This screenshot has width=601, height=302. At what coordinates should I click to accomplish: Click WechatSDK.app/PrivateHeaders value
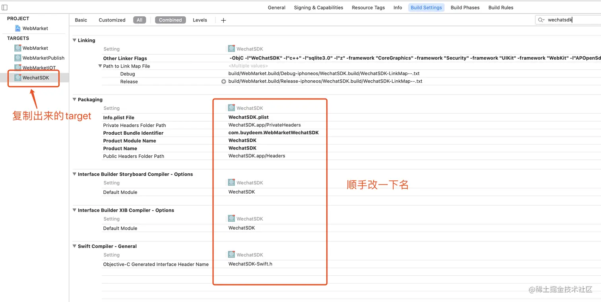tap(264, 125)
